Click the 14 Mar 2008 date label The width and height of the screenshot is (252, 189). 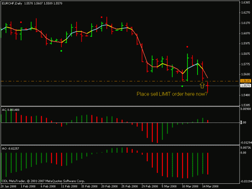210,186
